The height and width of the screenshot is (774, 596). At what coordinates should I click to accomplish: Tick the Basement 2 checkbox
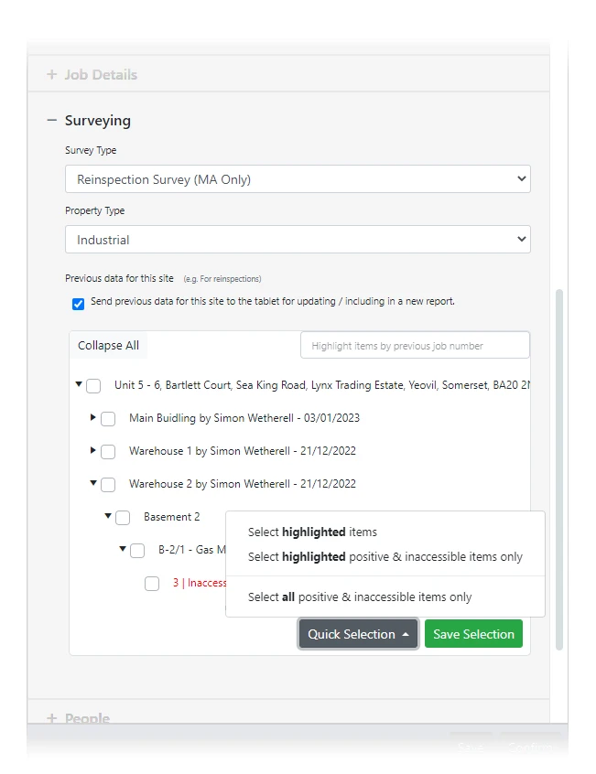point(123,517)
